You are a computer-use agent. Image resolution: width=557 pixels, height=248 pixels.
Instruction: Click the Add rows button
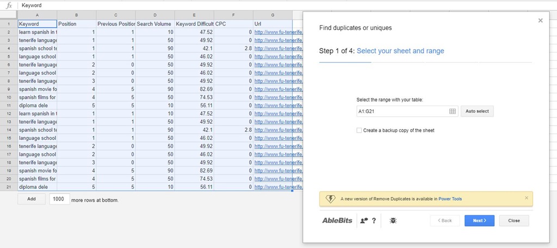[32, 199]
